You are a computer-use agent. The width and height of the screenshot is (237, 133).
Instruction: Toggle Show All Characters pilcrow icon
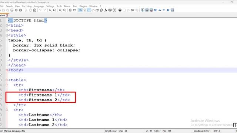tap(84, 10)
